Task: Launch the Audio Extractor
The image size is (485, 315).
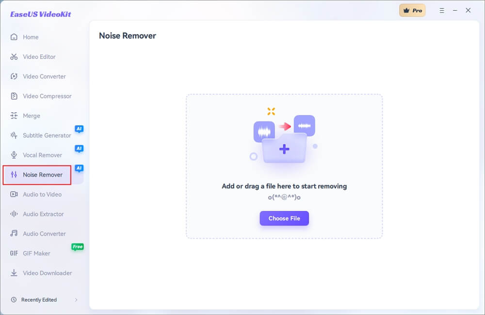Action: (43, 214)
